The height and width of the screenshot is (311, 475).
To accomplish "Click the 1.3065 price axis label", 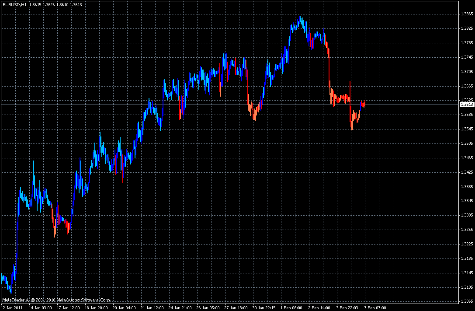I will click(x=467, y=301).
